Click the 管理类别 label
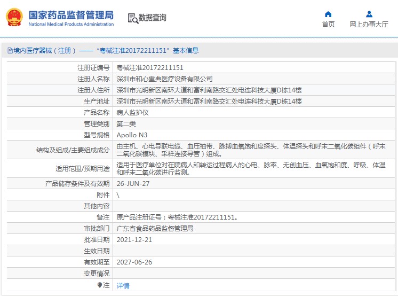The width and height of the screenshot is (398, 296). coord(97,123)
